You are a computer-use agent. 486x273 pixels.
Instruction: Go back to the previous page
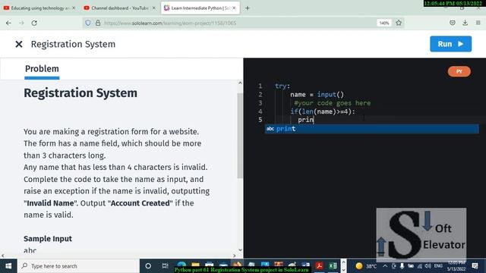[8, 23]
